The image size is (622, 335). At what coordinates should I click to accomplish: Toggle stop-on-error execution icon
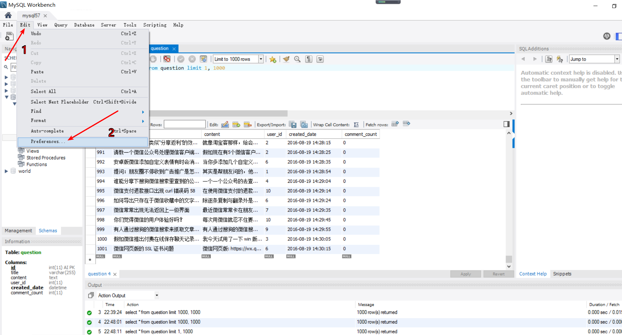click(x=167, y=59)
